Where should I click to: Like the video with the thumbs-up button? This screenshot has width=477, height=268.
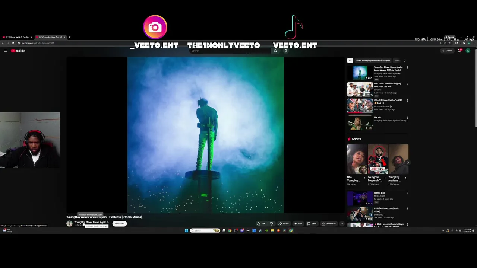[x=261, y=224]
